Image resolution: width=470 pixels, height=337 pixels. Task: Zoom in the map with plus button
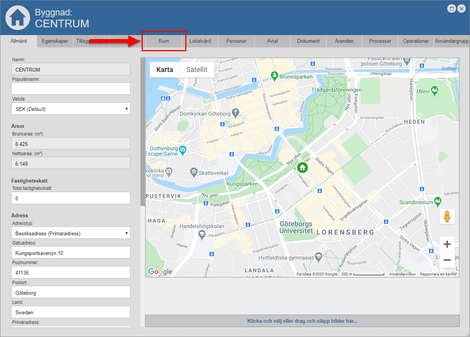(447, 244)
